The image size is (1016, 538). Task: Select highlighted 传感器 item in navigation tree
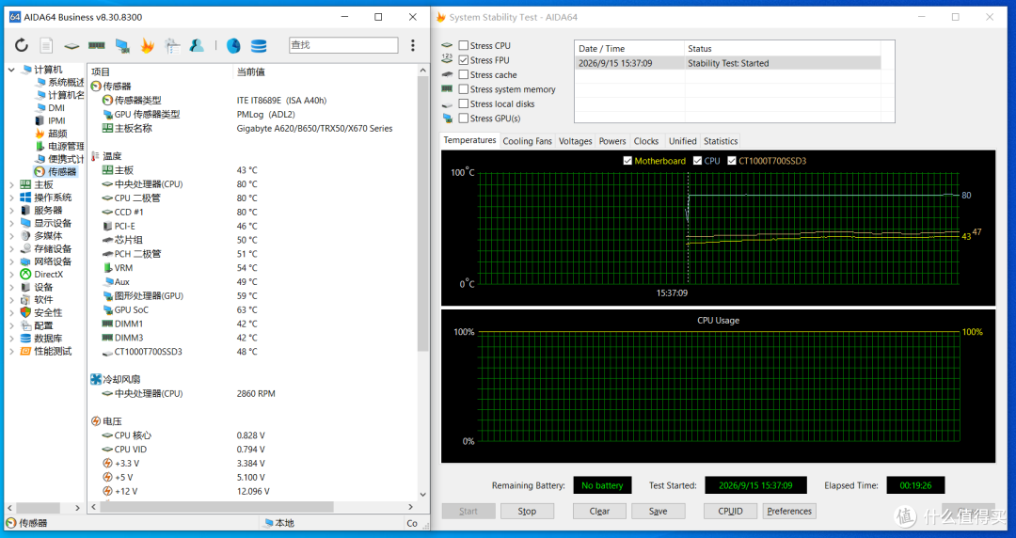pos(56,172)
